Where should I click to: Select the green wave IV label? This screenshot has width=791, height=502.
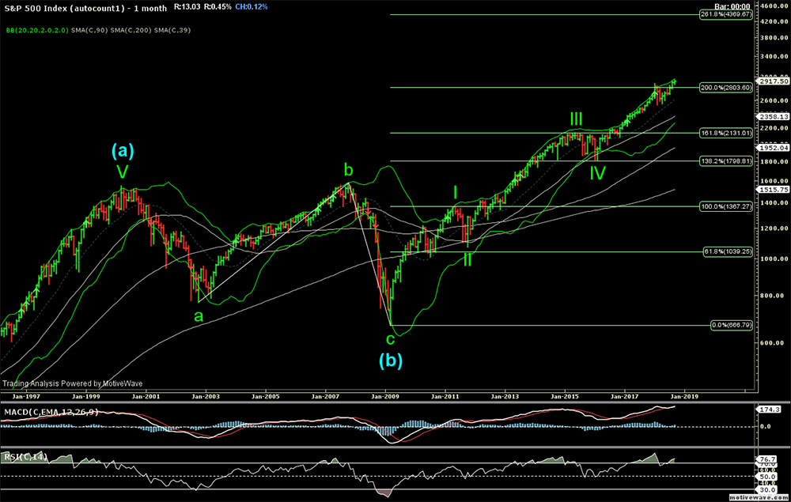click(597, 172)
